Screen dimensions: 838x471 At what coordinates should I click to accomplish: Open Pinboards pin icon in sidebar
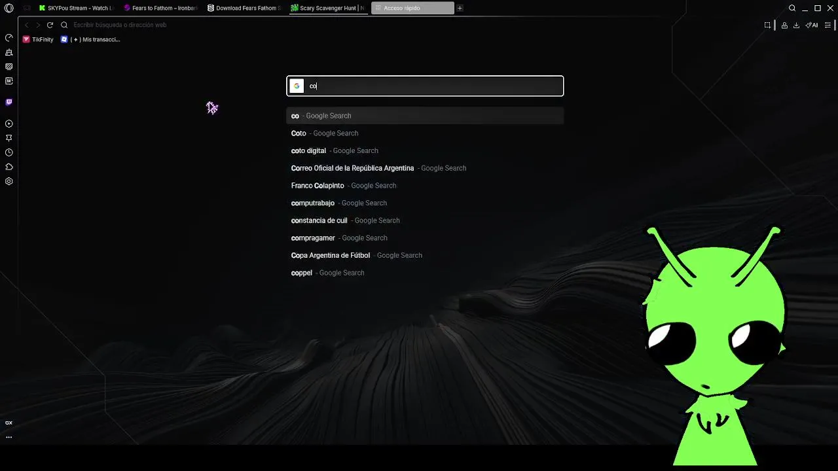(9, 138)
